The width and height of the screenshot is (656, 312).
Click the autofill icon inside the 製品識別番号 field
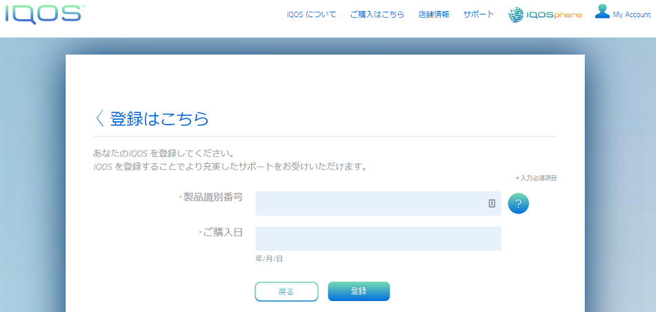(492, 203)
